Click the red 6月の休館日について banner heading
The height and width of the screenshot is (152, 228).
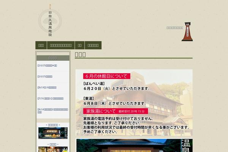106,76
